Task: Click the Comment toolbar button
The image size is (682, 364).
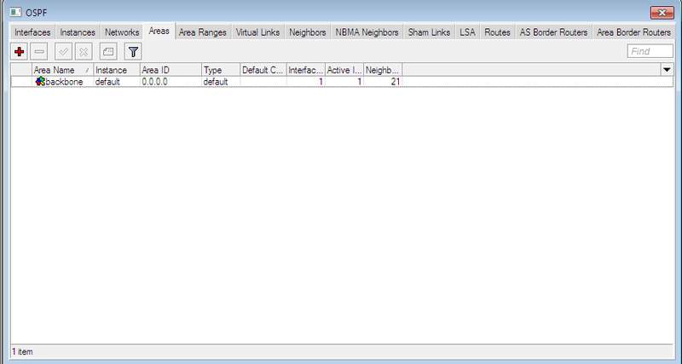Action: tap(108, 52)
